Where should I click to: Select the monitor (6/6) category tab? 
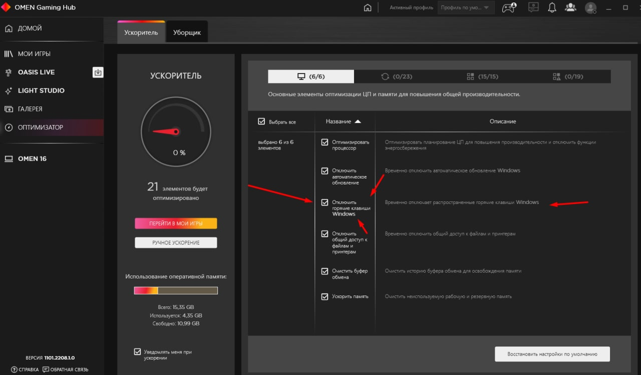(x=311, y=76)
